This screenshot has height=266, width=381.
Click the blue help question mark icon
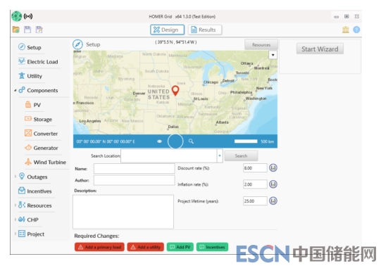356,30
